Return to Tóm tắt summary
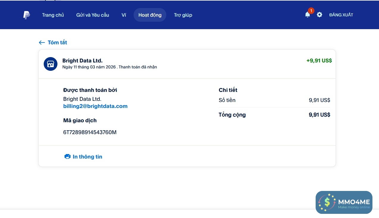This screenshot has height=218, width=379. (x=57, y=43)
